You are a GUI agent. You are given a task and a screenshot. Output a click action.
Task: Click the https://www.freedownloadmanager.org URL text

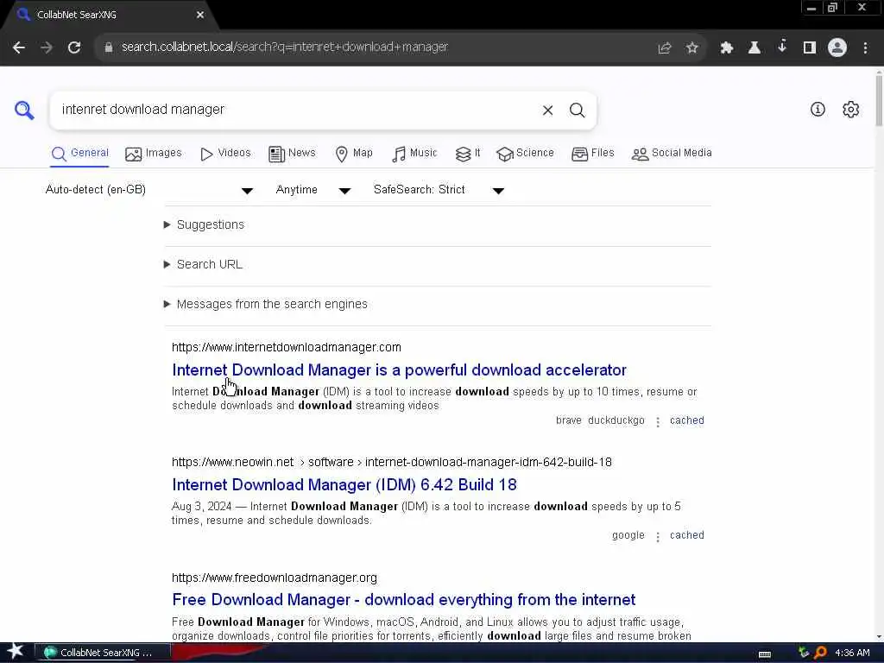[x=275, y=578]
